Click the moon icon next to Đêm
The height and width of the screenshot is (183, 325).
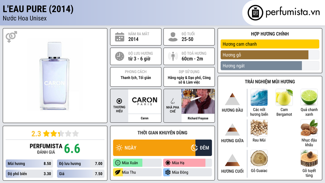(x=194, y=148)
